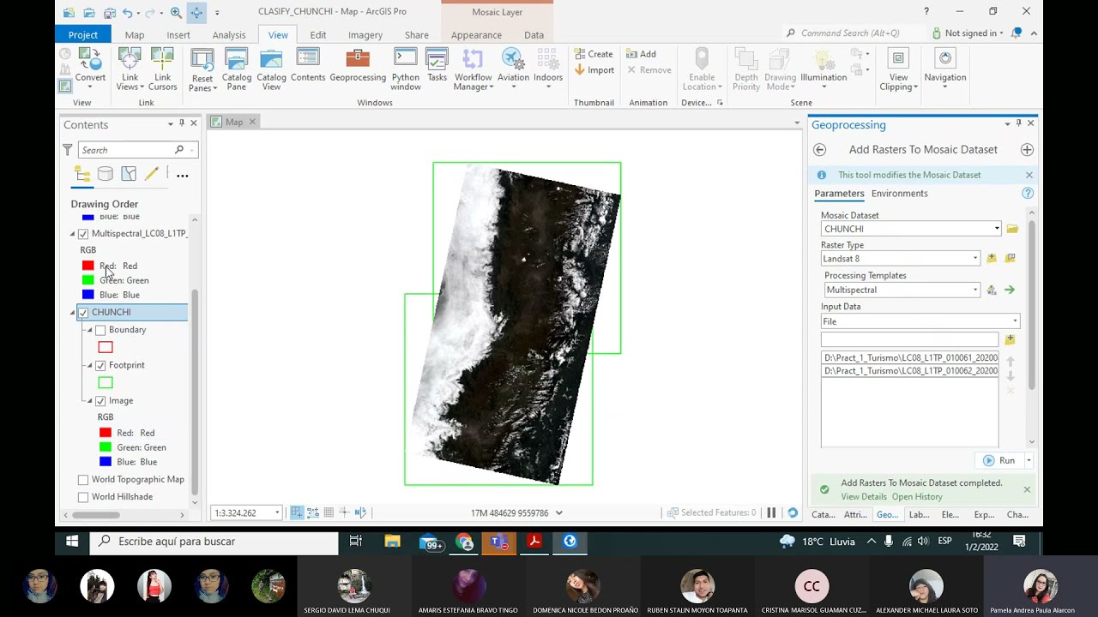Click the Link Cursors tool
This screenshot has width=1098, height=617.
(162, 69)
